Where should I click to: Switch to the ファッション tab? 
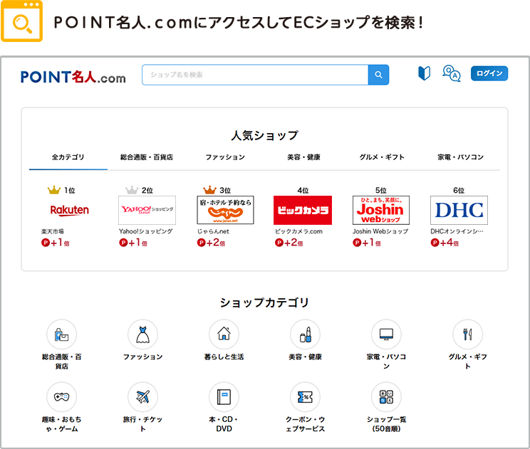pyautogui.click(x=225, y=157)
